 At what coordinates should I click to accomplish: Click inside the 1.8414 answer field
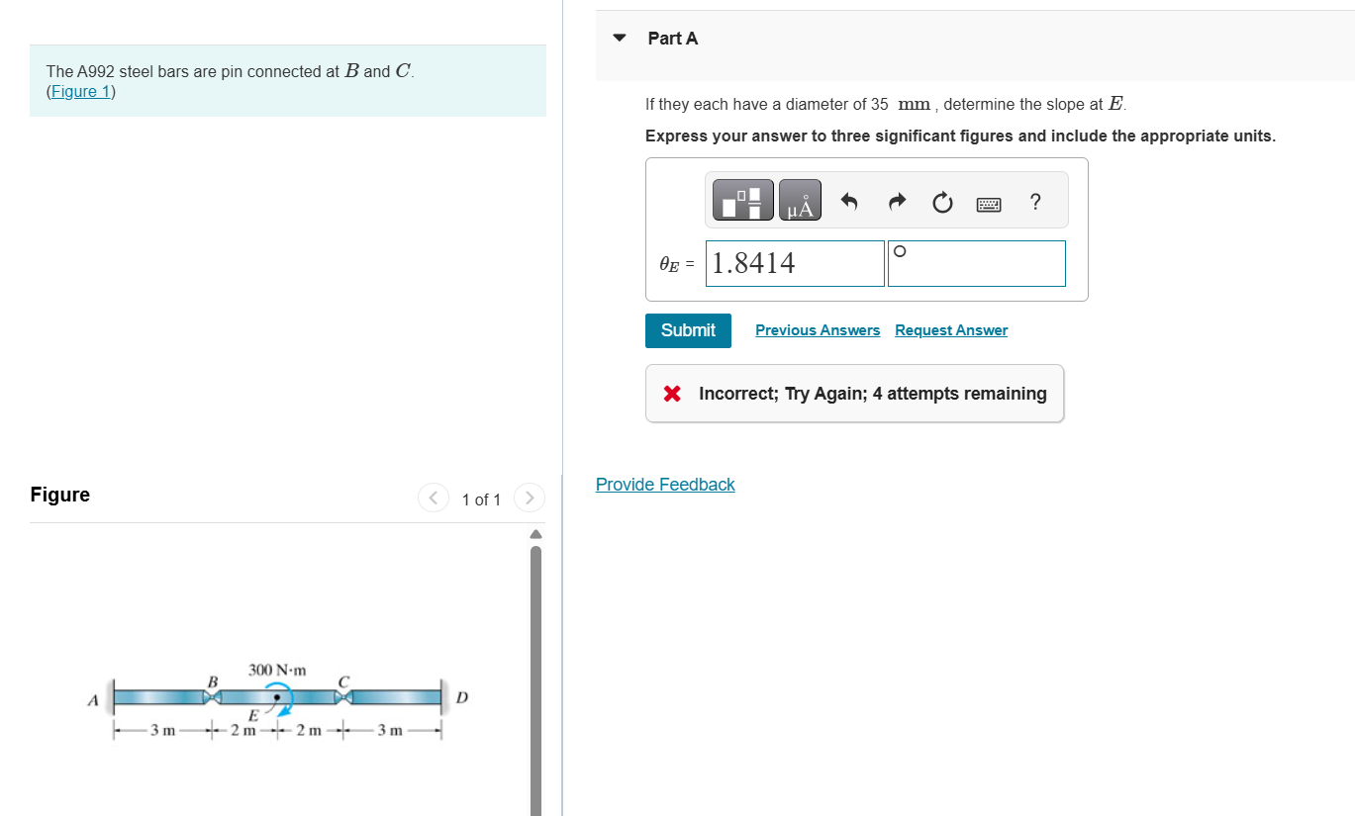tap(794, 262)
